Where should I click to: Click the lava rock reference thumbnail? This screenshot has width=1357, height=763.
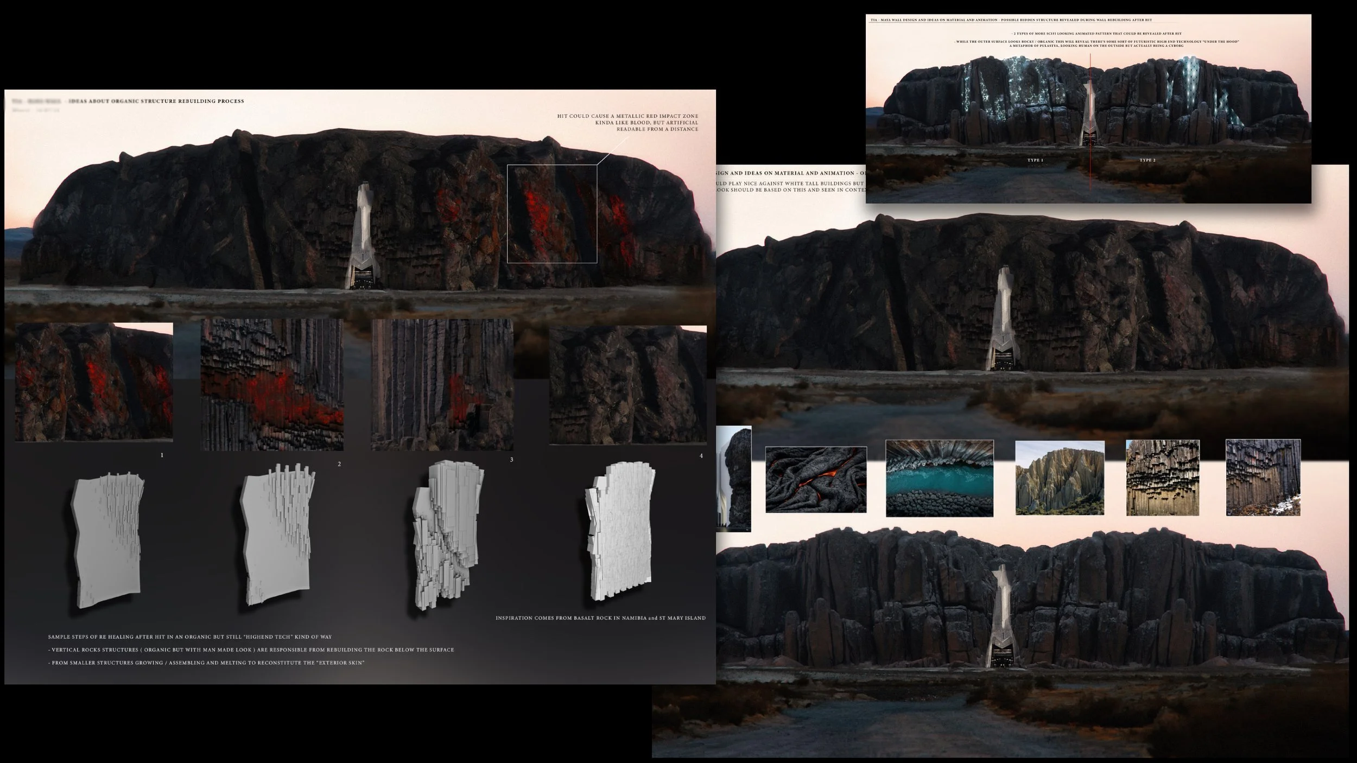[816, 480]
